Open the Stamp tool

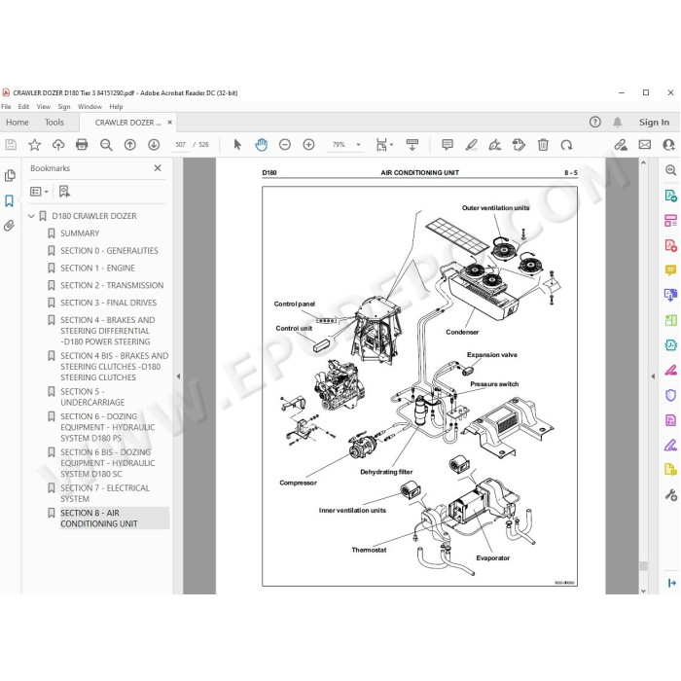click(x=519, y=145)
